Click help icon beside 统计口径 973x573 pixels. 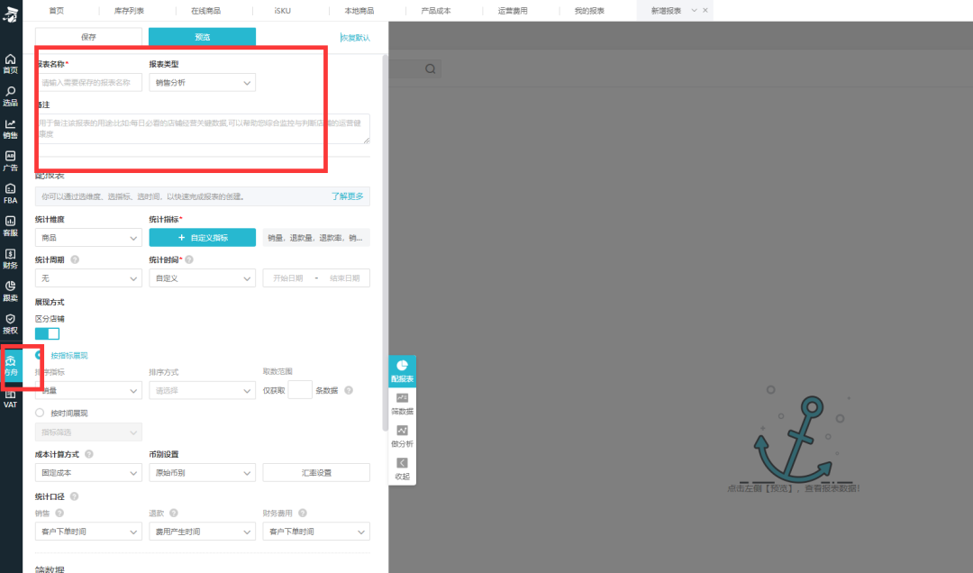(x=75, y=496)
